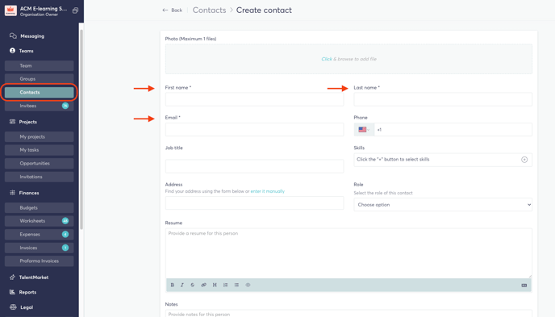
Task: Click the Reports label in sidebar
Action: [27, 292]
